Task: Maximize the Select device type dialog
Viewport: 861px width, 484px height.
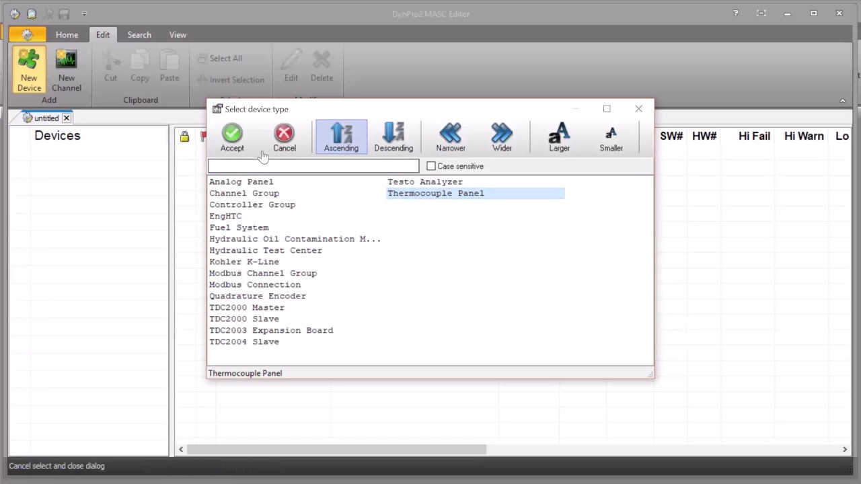Action: coord(607,109)
